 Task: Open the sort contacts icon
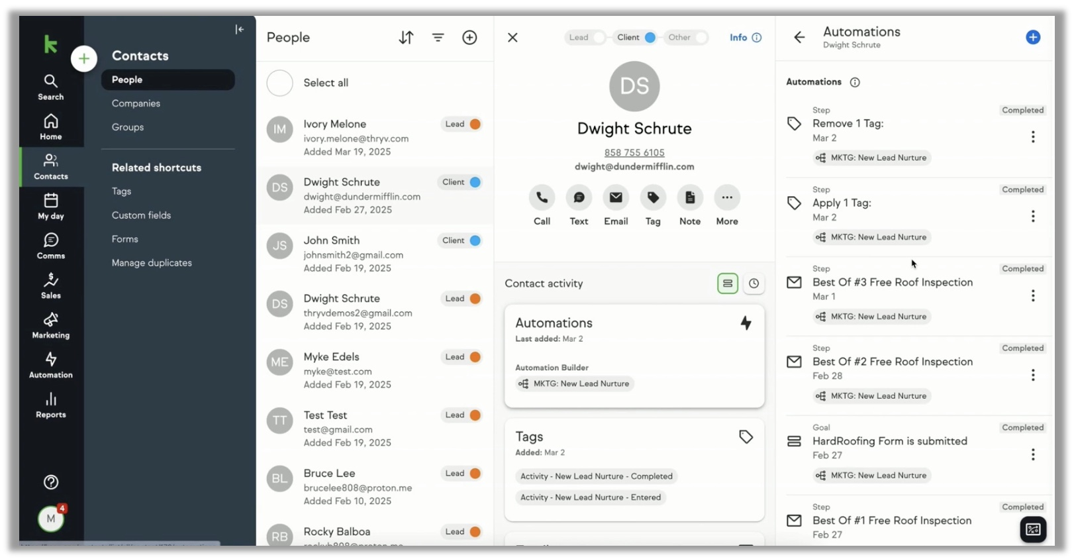406,38
